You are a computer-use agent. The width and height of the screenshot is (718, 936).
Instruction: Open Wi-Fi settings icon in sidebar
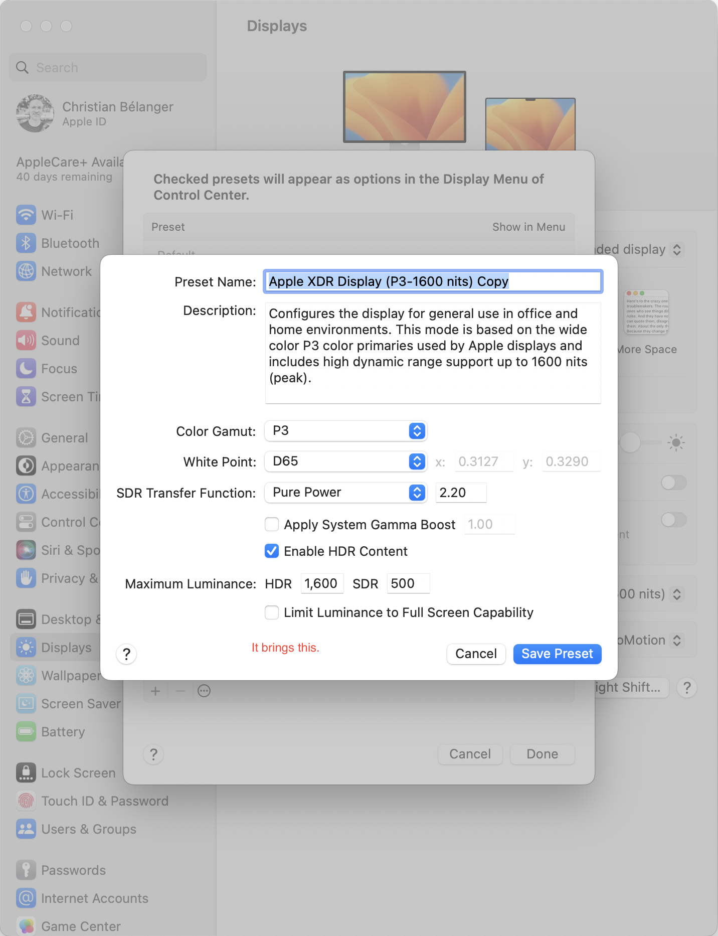pos(26,215)
